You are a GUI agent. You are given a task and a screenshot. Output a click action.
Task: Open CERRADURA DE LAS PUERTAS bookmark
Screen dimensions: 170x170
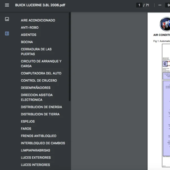(36, 52)
